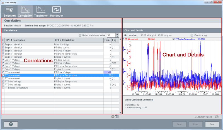Click the threshold value spinner arrows
This screenshot has height=130, width=223.
(117, 35)
